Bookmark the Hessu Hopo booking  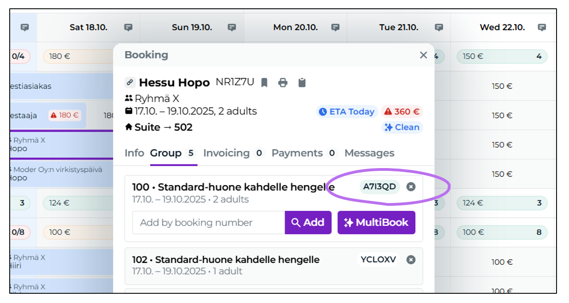264,82
